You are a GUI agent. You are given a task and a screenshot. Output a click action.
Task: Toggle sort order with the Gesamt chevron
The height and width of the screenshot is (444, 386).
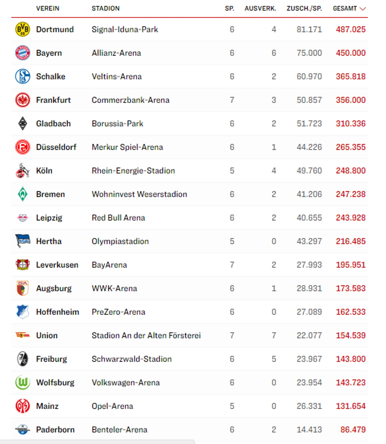[363, 9]
